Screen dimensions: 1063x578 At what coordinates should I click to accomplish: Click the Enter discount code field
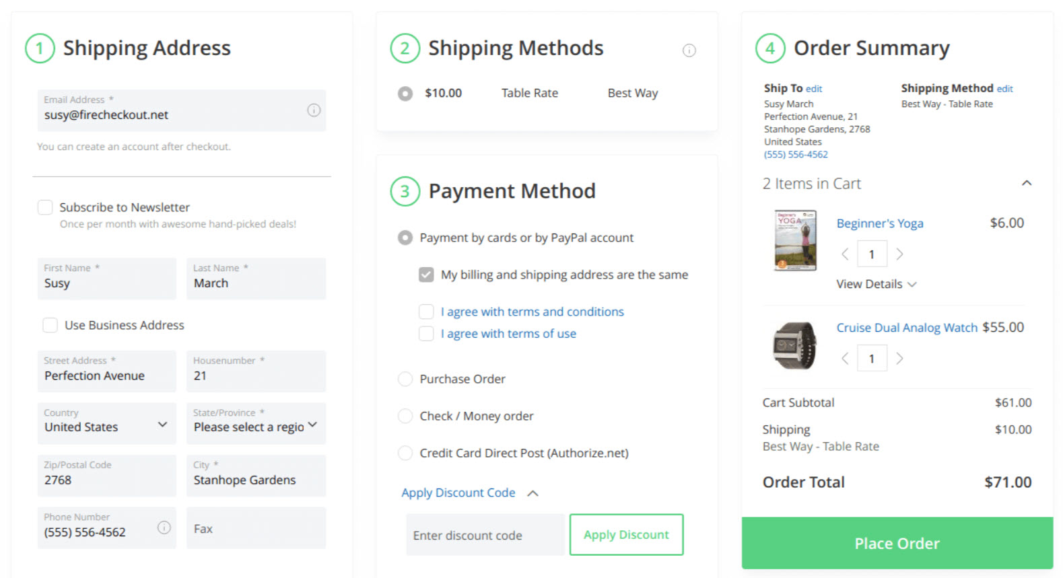(485, 535)
